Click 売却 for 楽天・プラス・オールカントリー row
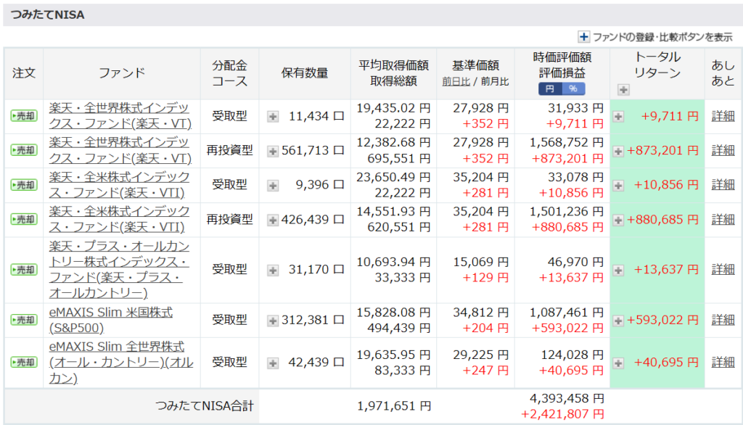This screenshot has width=743, height=425. click(24, 270)
